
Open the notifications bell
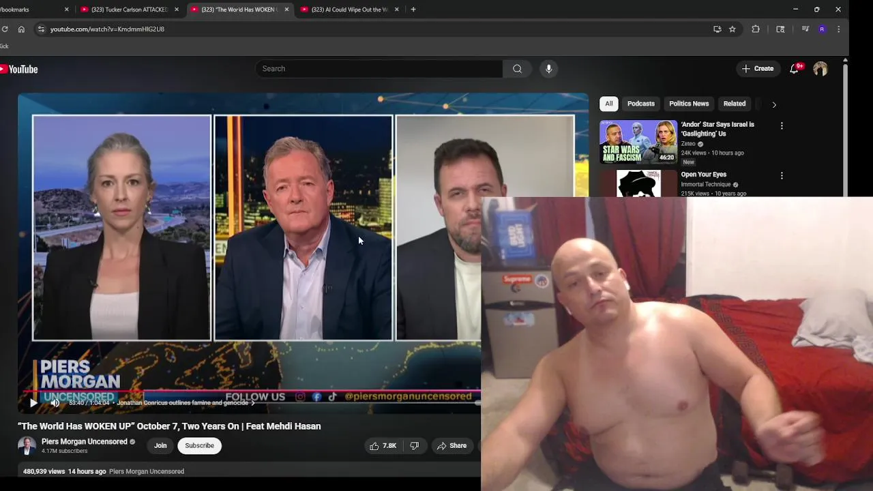tap(794, 69)
